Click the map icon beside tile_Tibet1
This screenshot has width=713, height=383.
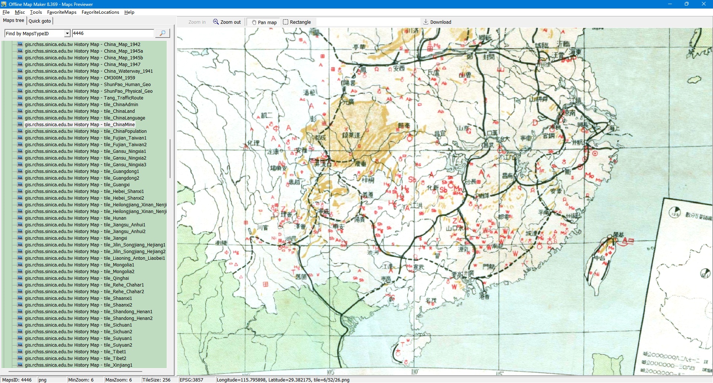20,352
